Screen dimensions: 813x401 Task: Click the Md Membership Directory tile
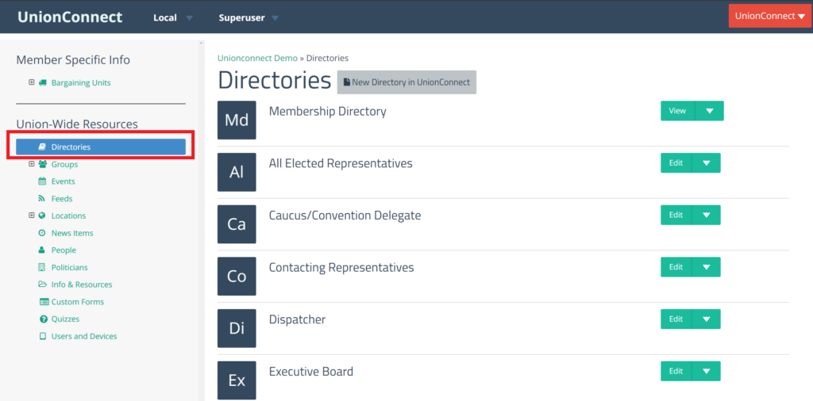(x=237, y=120)
